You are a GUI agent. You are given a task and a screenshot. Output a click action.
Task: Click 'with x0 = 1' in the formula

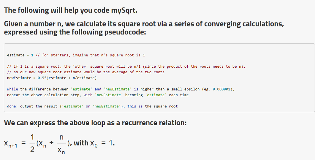[x=94, y=143]
